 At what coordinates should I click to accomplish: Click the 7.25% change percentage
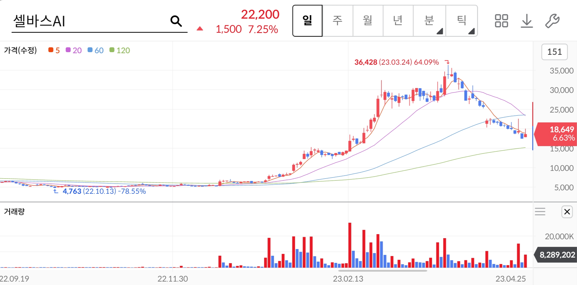(263, 29)
